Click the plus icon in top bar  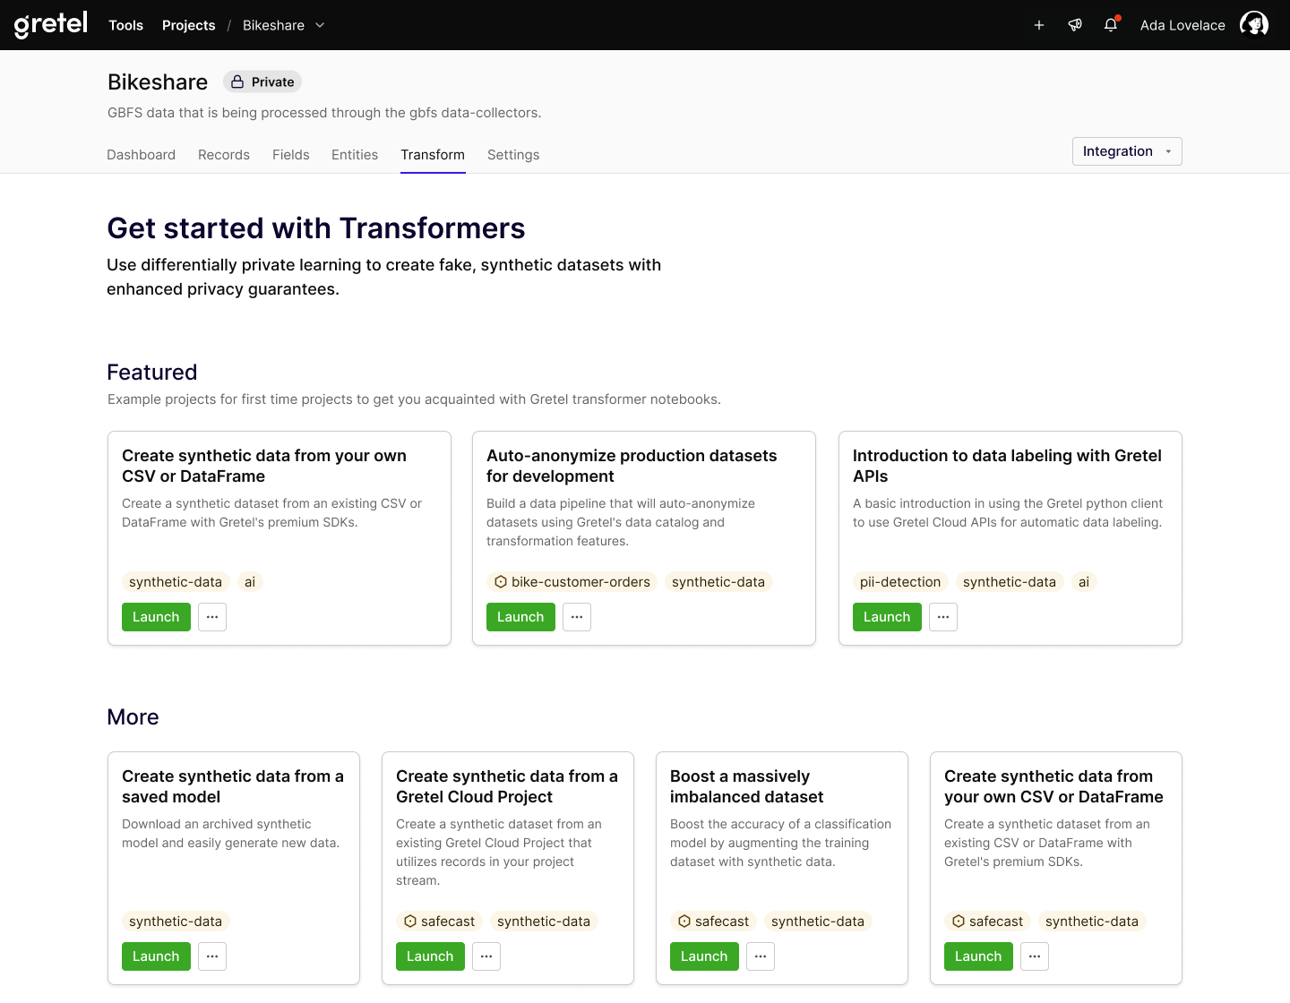click(x=1039, y=25)
